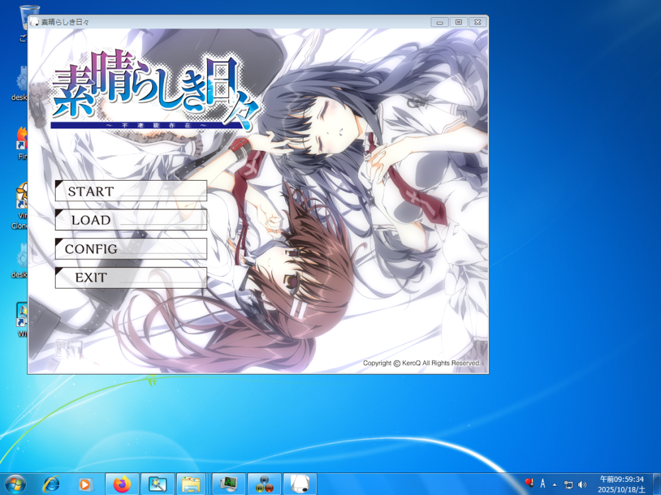661x495 pixels.
Task: Click the red tray notification icon
Action: (529, 483)
